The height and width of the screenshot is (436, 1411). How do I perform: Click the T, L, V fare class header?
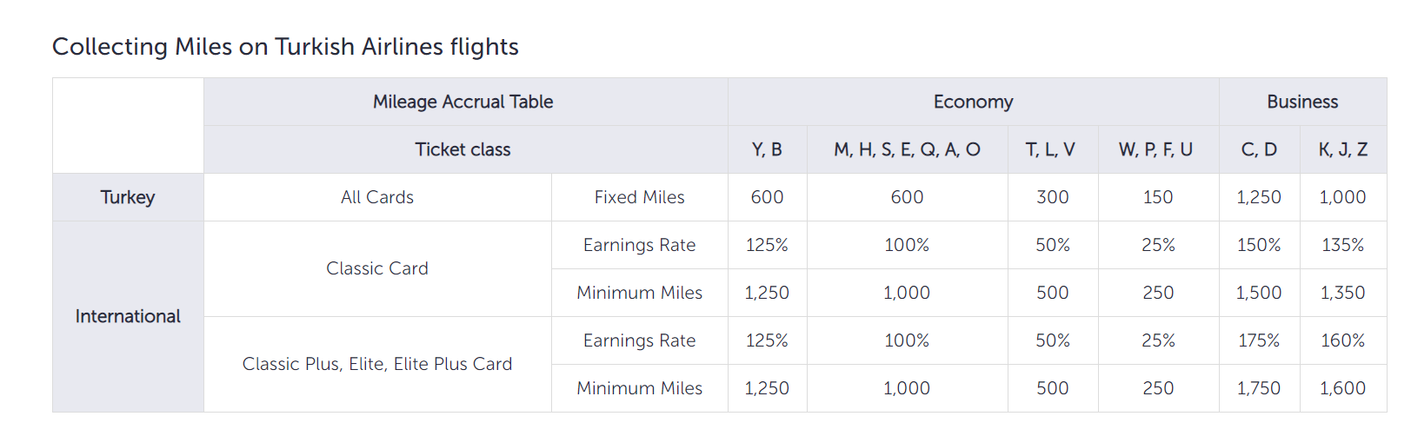click(x=1052, y=149)
